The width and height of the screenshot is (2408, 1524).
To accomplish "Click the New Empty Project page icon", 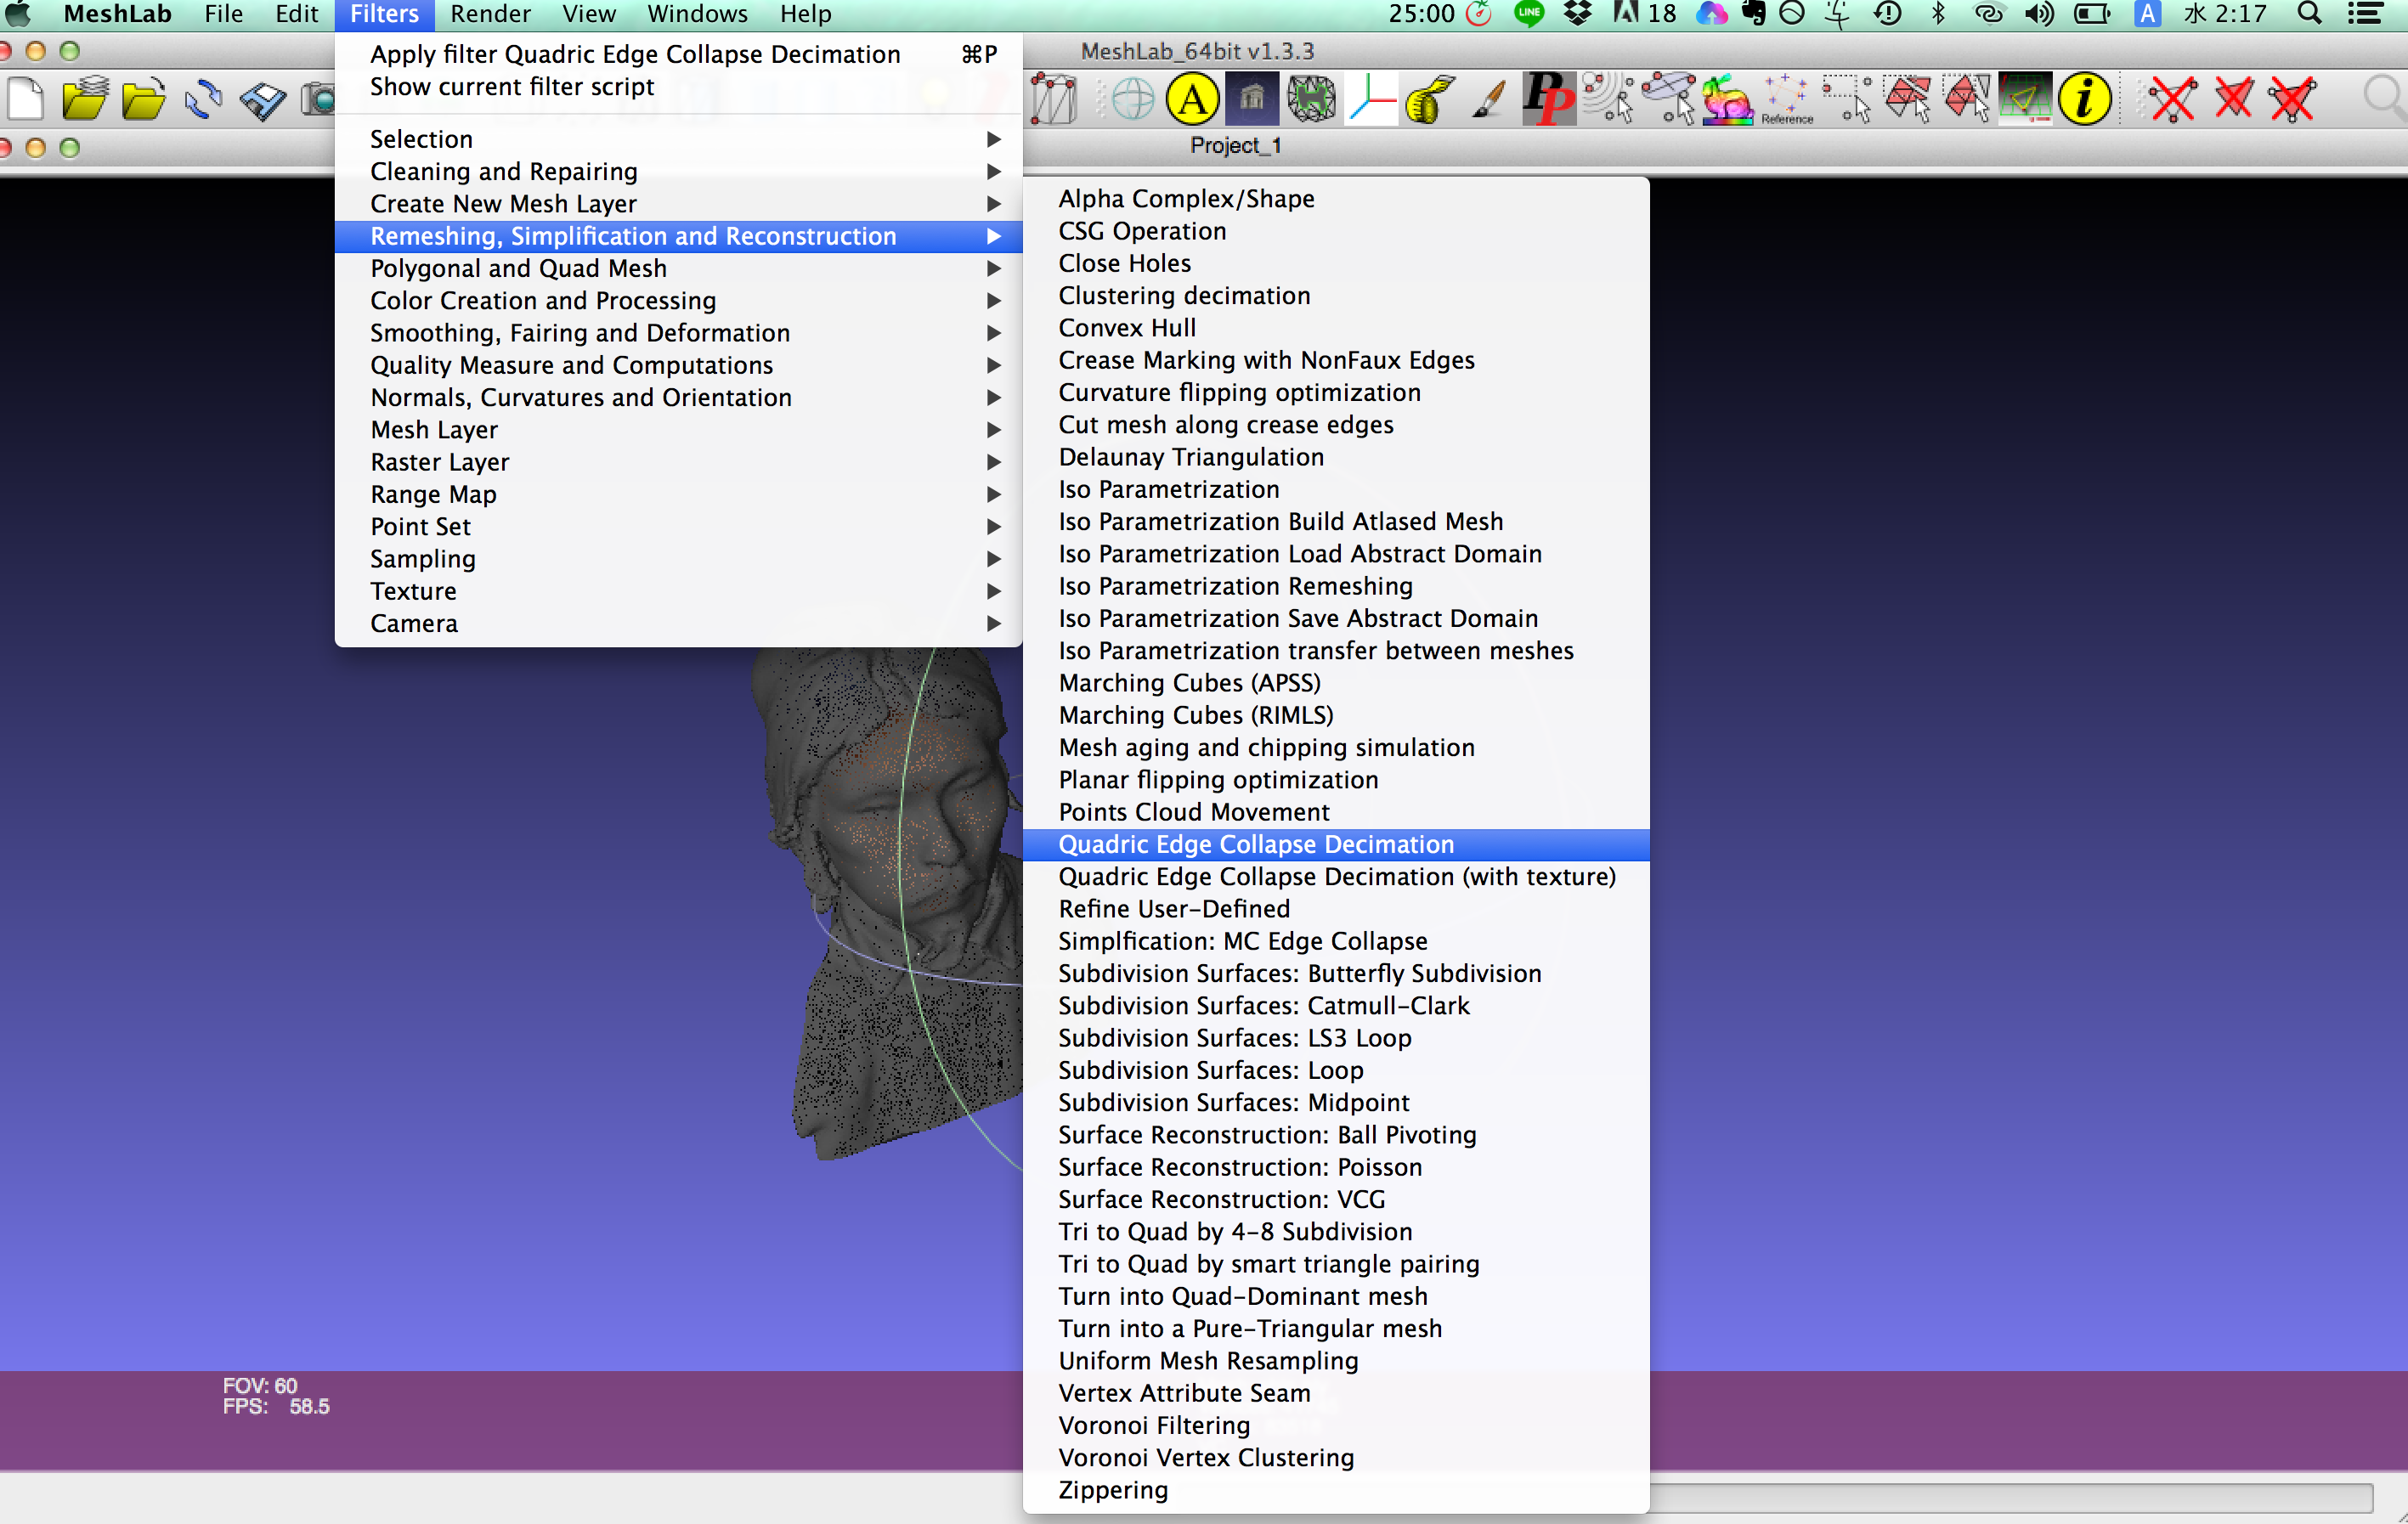I will (x=25, y=99).
